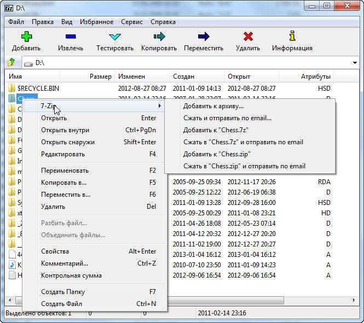Select Добавить к "Chess.7z"
The height and width of the screenshot is (323, 364).
[x=250, y=130]
